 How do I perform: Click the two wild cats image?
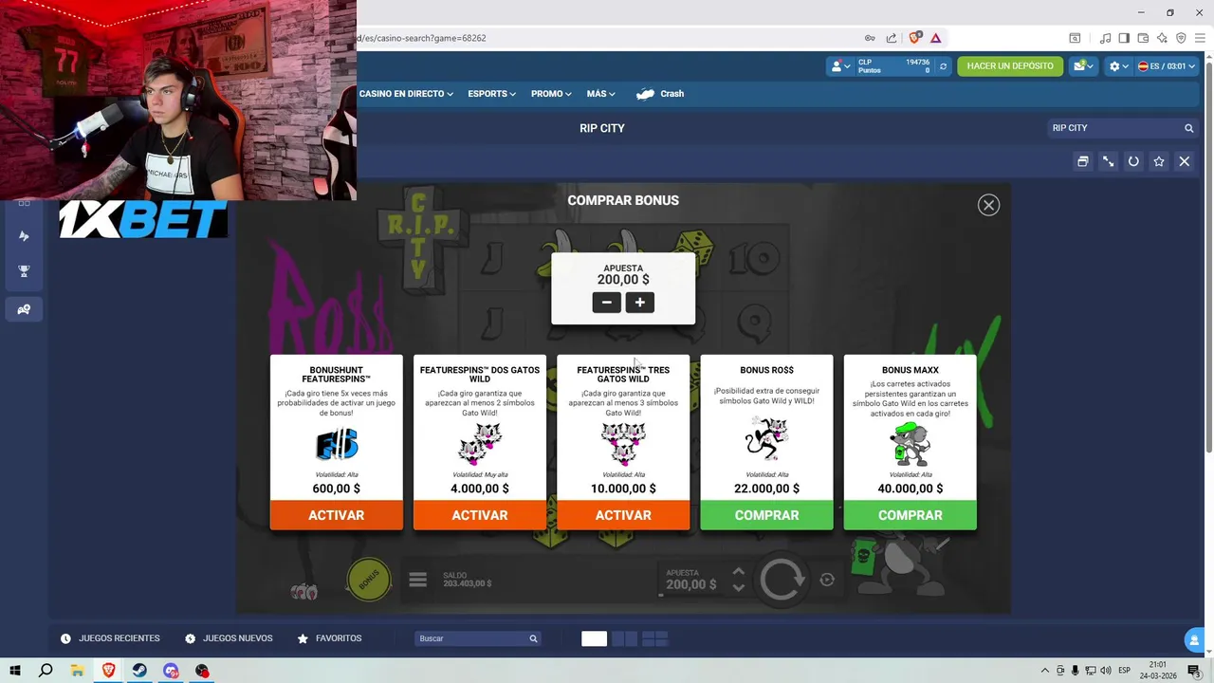tap(480, 444)
